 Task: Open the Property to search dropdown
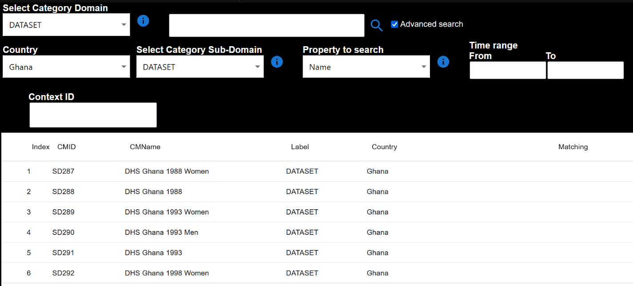366,67
